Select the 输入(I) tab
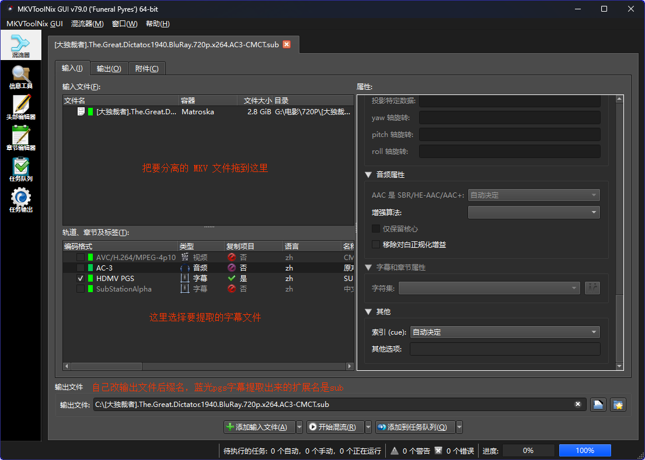The height and width of the screenshot is (460, 645). coord(72,68)
